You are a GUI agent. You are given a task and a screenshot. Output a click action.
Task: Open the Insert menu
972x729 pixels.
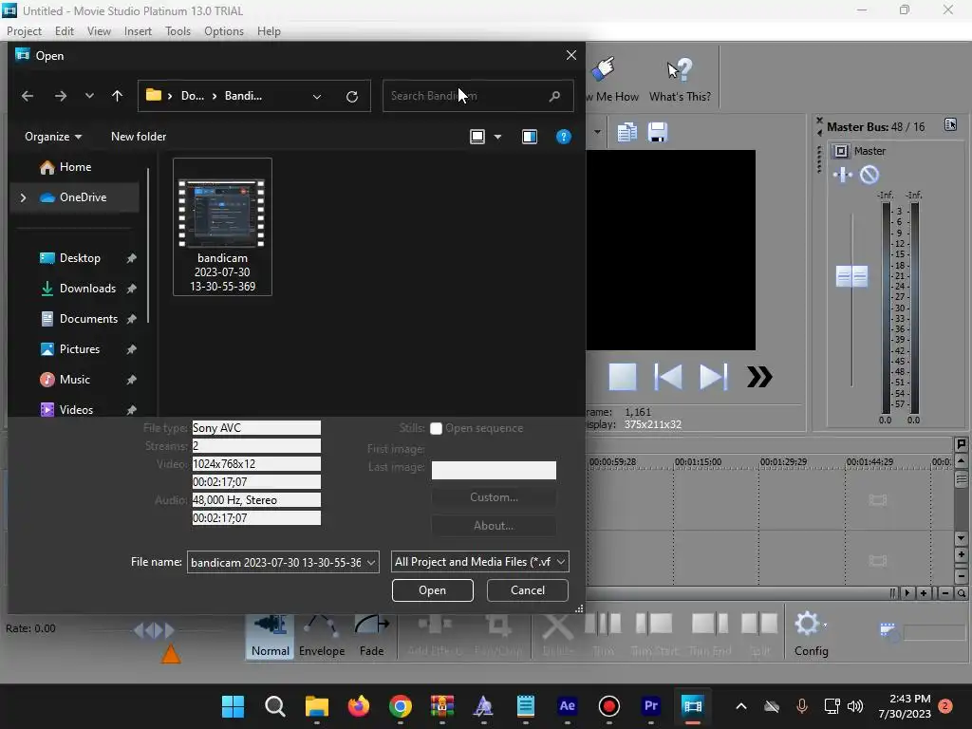pyautogui.click(x=138, y=31)
